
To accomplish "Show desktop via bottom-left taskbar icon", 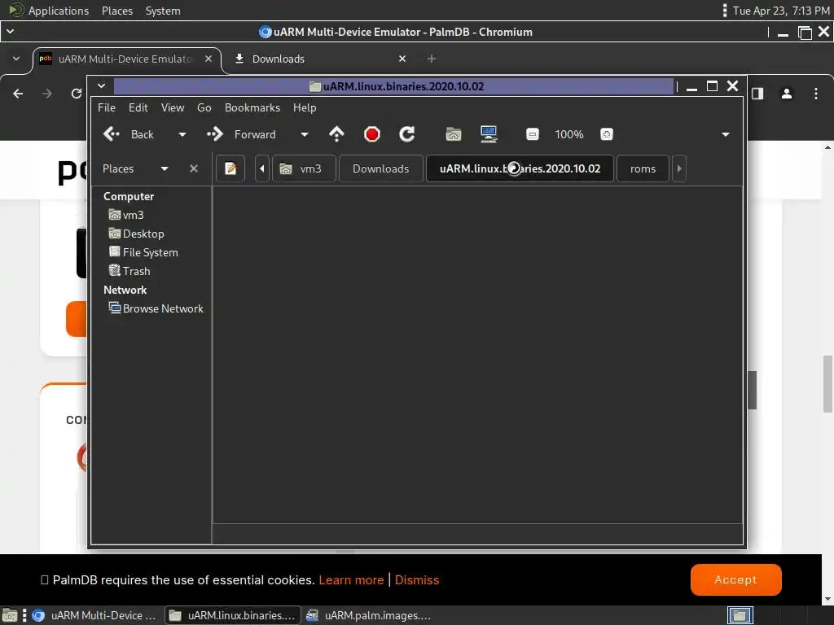I will [10, 615].
